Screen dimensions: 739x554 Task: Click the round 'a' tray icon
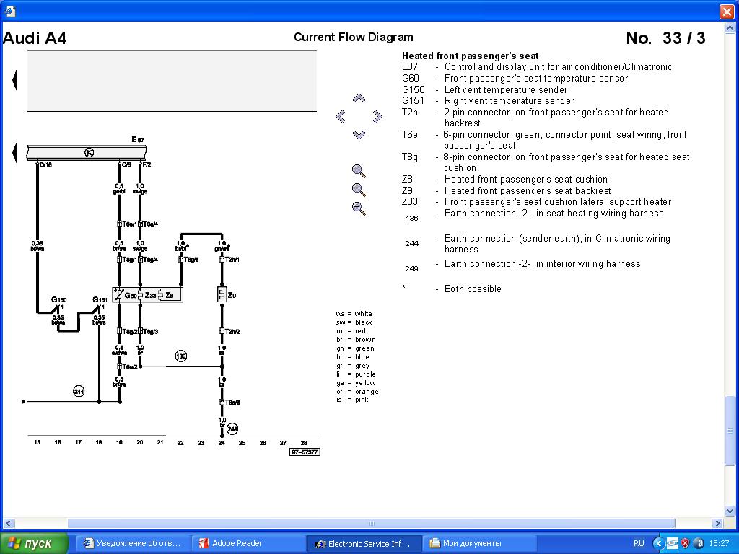(699, 543)
